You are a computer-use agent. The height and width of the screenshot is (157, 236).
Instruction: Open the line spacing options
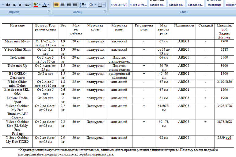point(82,5)
